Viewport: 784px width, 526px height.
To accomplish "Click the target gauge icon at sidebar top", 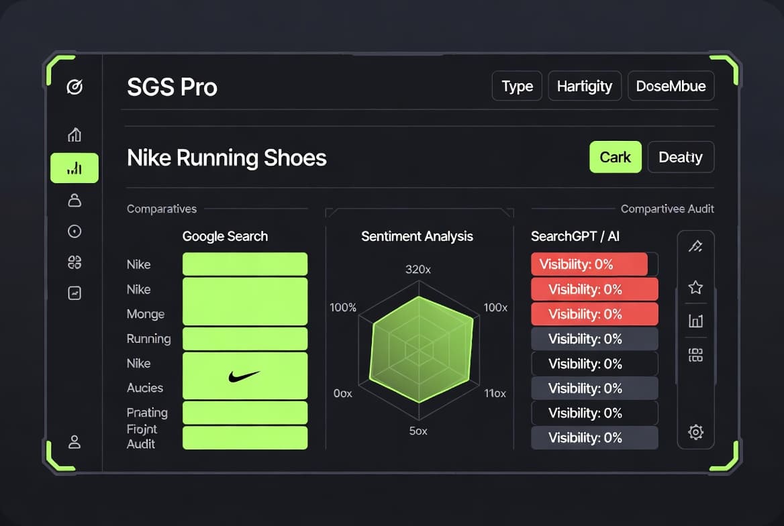I will click(x=74, y=87).
